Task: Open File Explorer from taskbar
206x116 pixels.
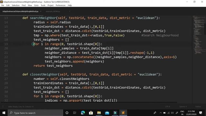Action: pos(99,113)
